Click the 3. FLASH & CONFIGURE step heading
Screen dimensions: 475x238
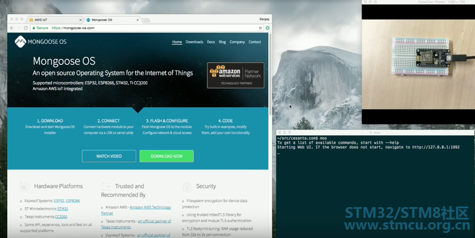coord(167,121)
